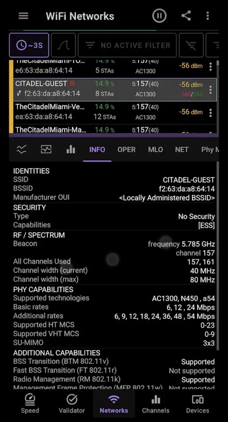Open options for the CITADEL-GUEST network
Image resolution: width=228 pixels, height=422 pixels.
click(x=210, y=89)
